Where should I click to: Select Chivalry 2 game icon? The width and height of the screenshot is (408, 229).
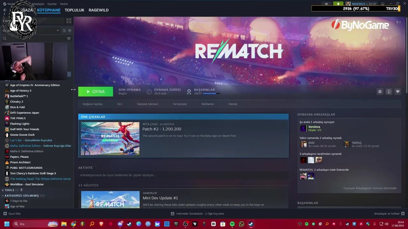(x=7, y=101)
